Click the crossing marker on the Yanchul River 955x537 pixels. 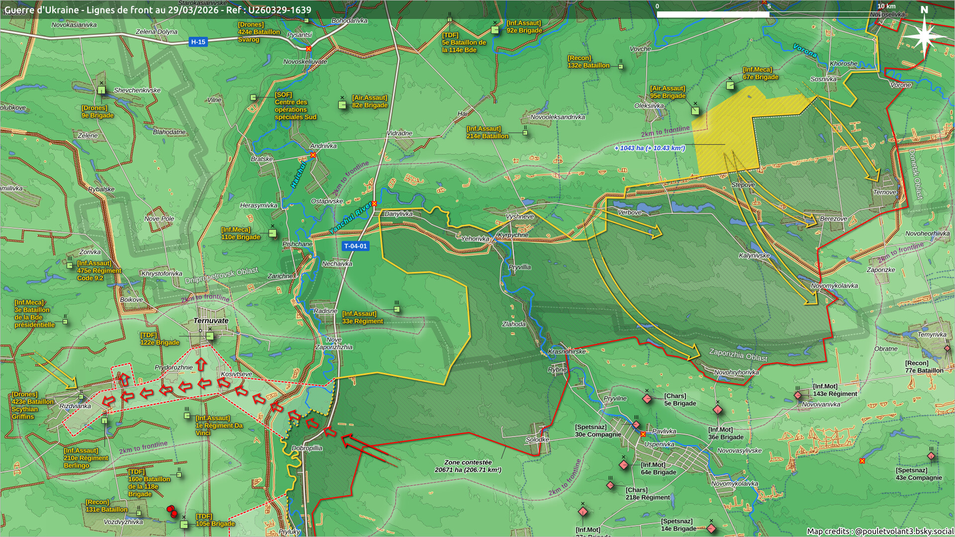374,203
